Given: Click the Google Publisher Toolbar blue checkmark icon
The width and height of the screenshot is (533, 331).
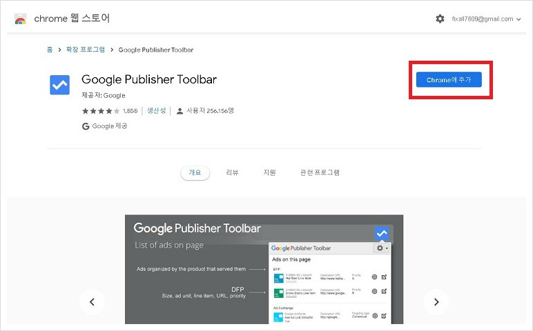Looking at the screenshot, I should pos(60,85).
